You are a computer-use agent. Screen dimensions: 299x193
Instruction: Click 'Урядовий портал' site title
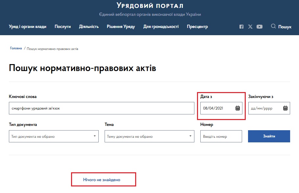tap(150, 6)
